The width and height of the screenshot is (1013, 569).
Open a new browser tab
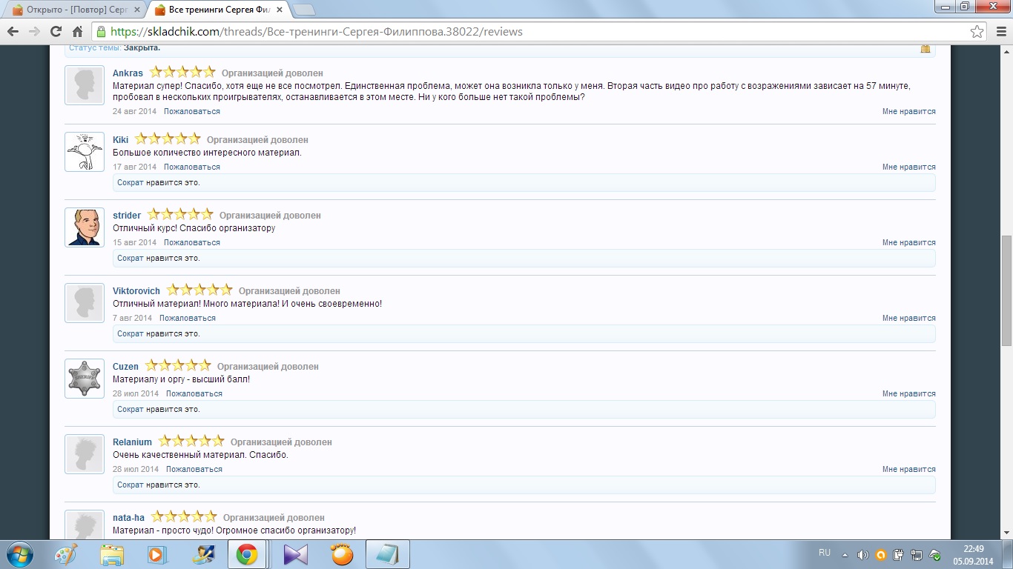tap(304, 10)
